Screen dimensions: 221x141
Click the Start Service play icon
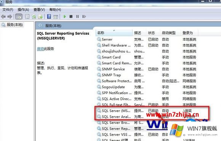(x=65, y=16)
